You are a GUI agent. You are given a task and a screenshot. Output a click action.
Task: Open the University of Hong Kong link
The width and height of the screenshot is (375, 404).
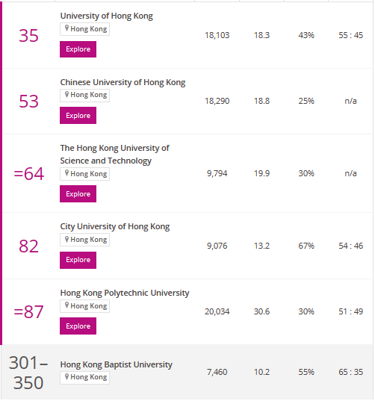click(106, 16)
